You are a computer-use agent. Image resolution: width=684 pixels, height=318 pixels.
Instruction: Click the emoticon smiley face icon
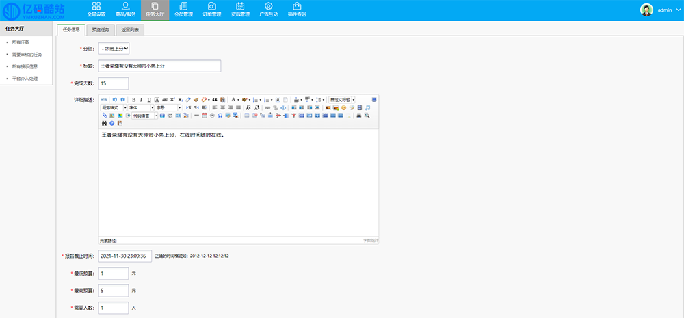click(343, 107)
